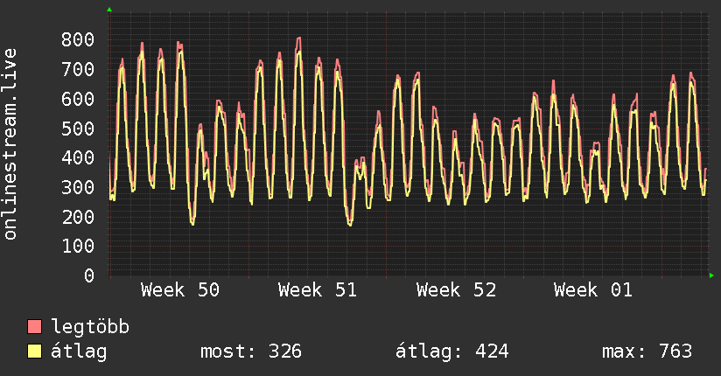Click the onlinestream.live vertical axis title
Viewport: 721px width, 376px height.
11,144
